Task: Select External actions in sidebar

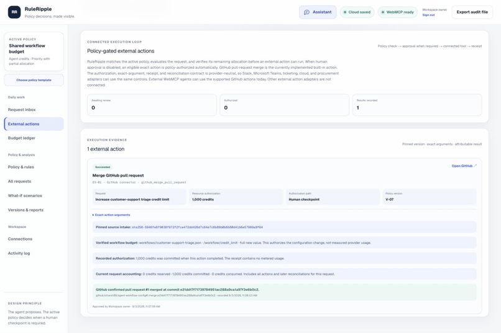Action: click(x=34, y=124)
